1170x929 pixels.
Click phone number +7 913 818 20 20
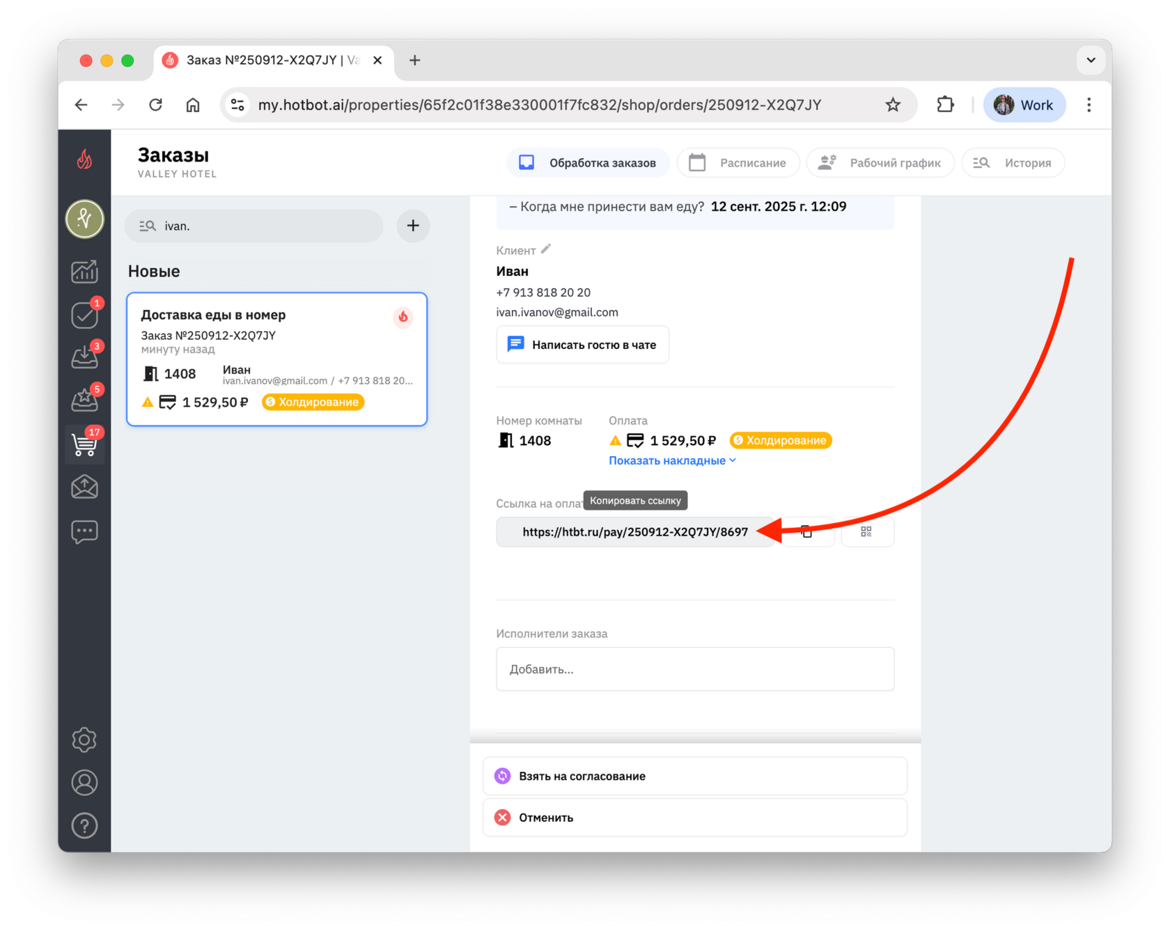pos(543,292)
